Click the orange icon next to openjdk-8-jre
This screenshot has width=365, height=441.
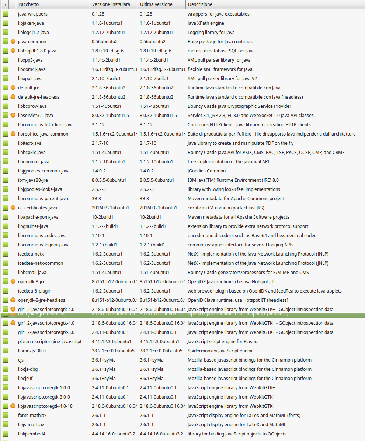coord(13,281)
